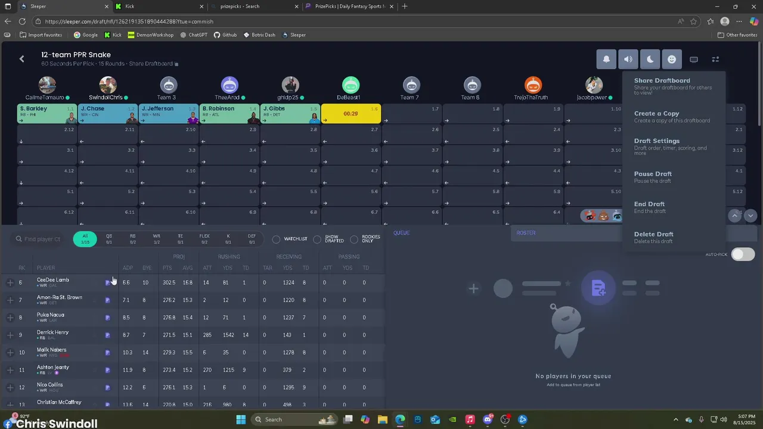Open Puka Nacua's news note icon
This screenshot has width=763, height=429.
[107, 318]
